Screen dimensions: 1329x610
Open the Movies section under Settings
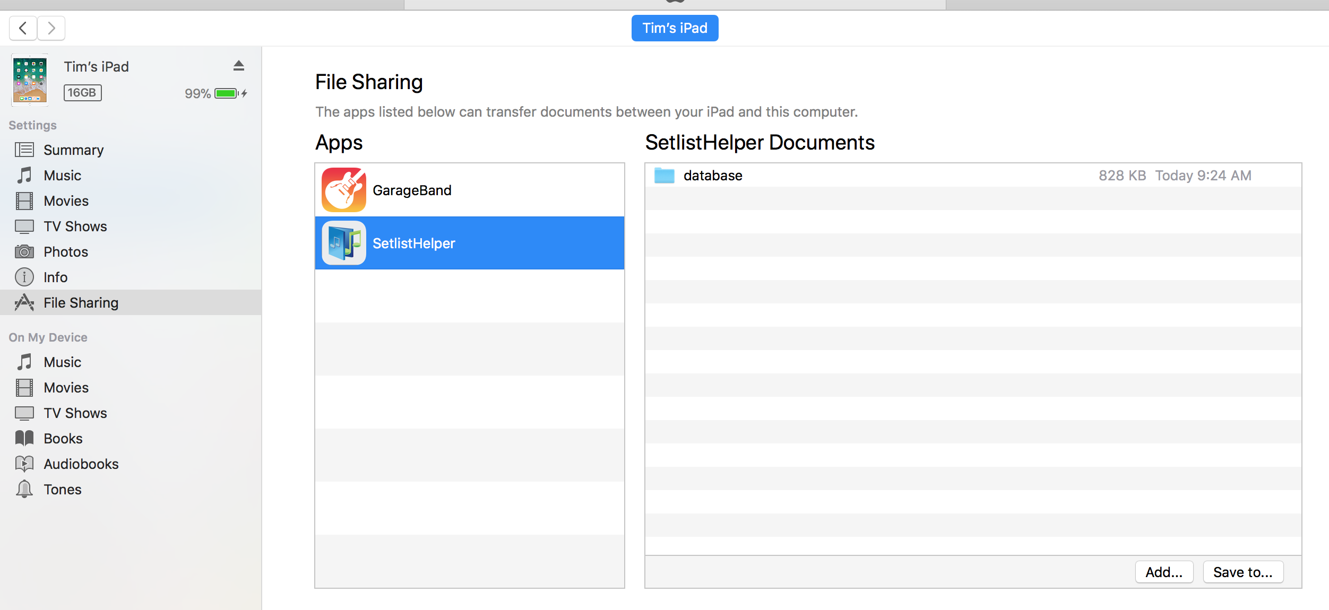[x=66, y=201]
